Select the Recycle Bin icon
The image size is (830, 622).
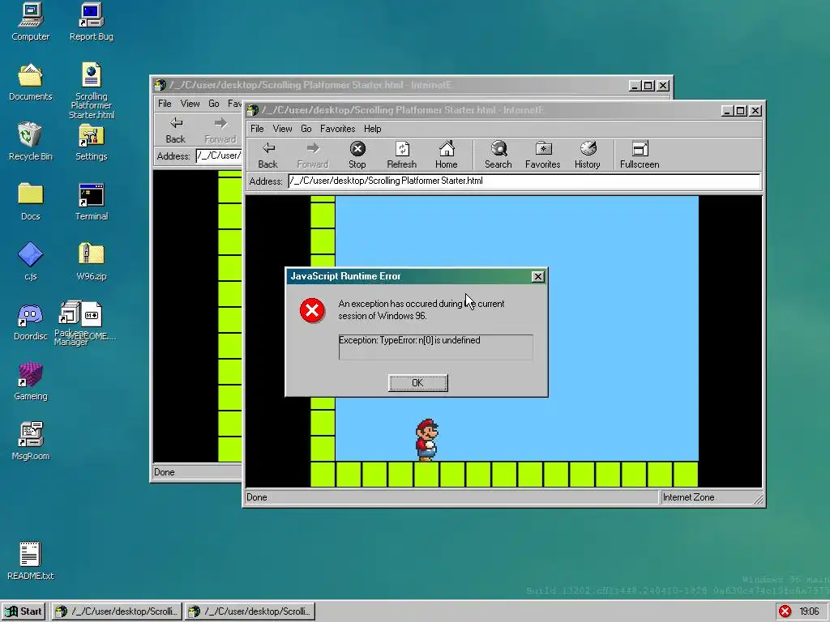pos(30,142)
